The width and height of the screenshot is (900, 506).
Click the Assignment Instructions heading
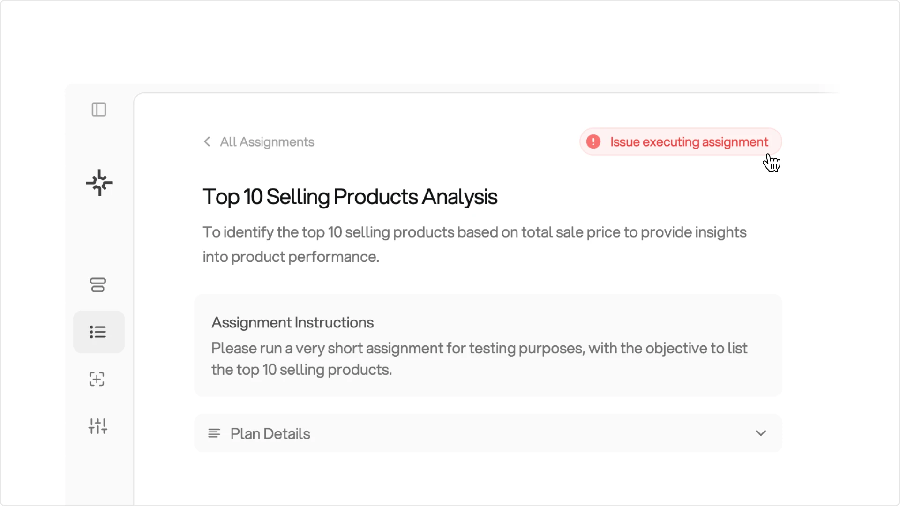(x=292, y=322)
